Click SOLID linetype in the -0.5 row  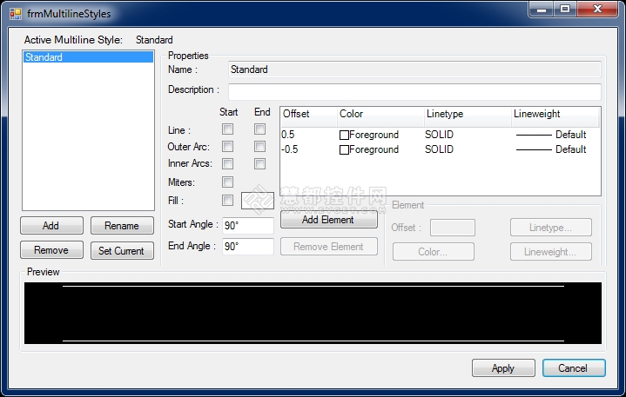coord(439,149)
